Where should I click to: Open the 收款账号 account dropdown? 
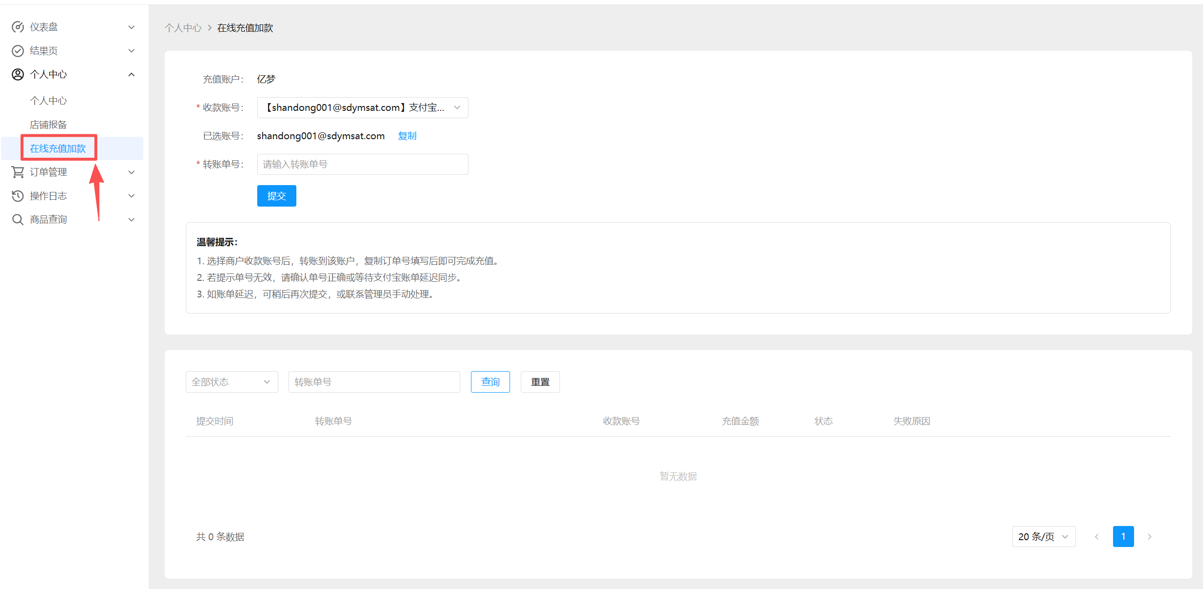pyautogui.click(x=362, y=107)
